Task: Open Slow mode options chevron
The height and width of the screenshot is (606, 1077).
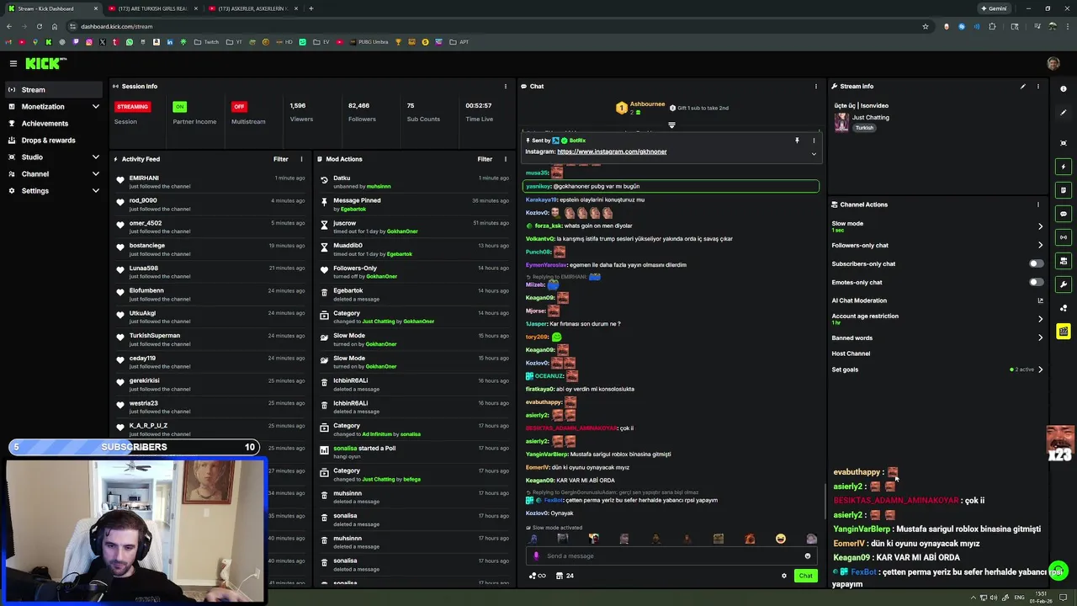Action: [1040, 226]
